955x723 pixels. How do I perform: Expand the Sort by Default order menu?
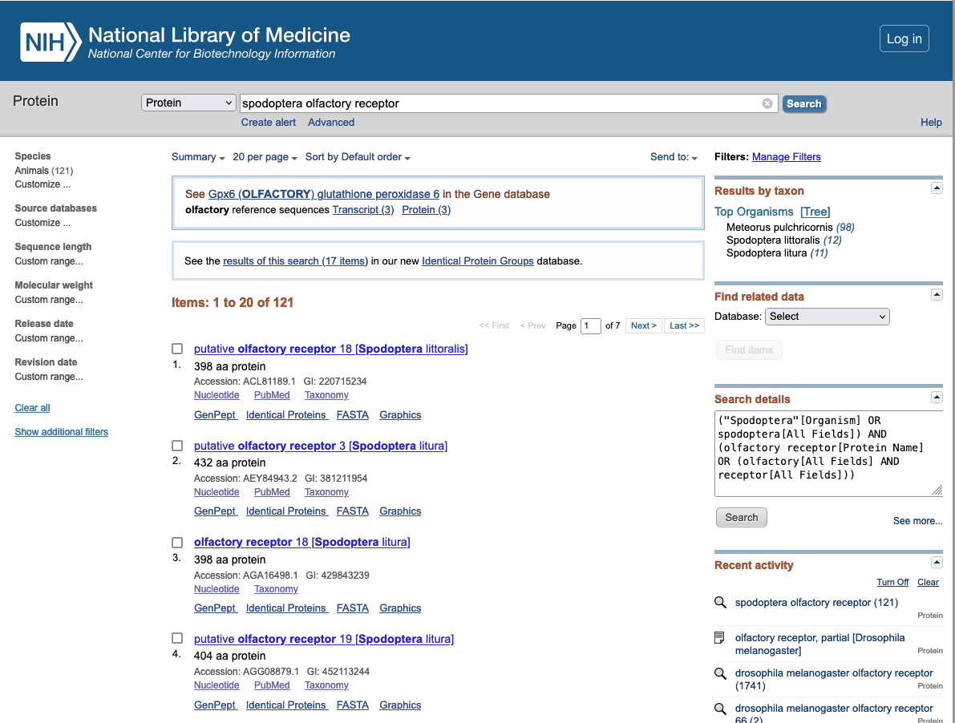point(358,157)
